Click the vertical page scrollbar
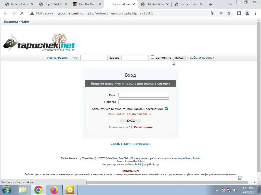 (x=259, y=97)
